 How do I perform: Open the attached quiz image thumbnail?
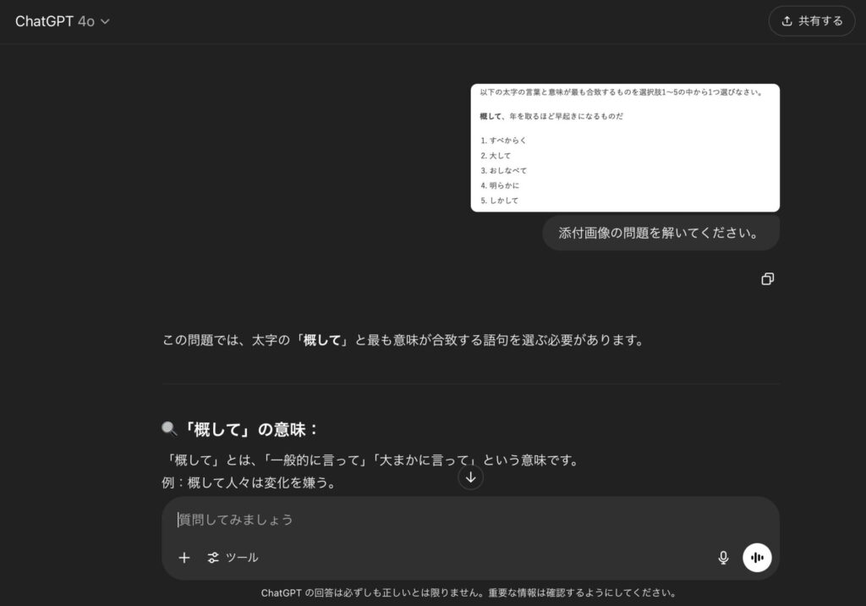[x=625, y=147]
